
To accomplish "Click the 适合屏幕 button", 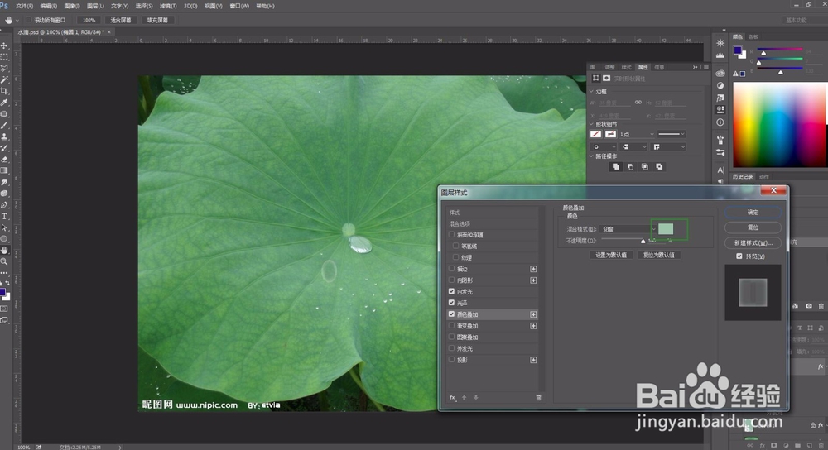I will click(120, 20).
